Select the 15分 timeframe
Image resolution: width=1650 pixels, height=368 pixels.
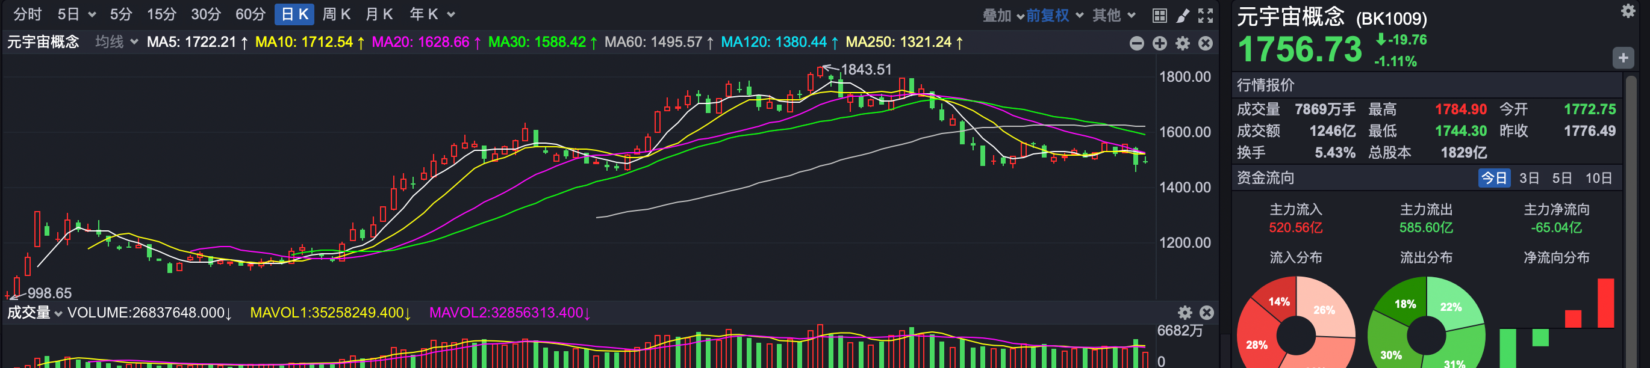point(161,14)
